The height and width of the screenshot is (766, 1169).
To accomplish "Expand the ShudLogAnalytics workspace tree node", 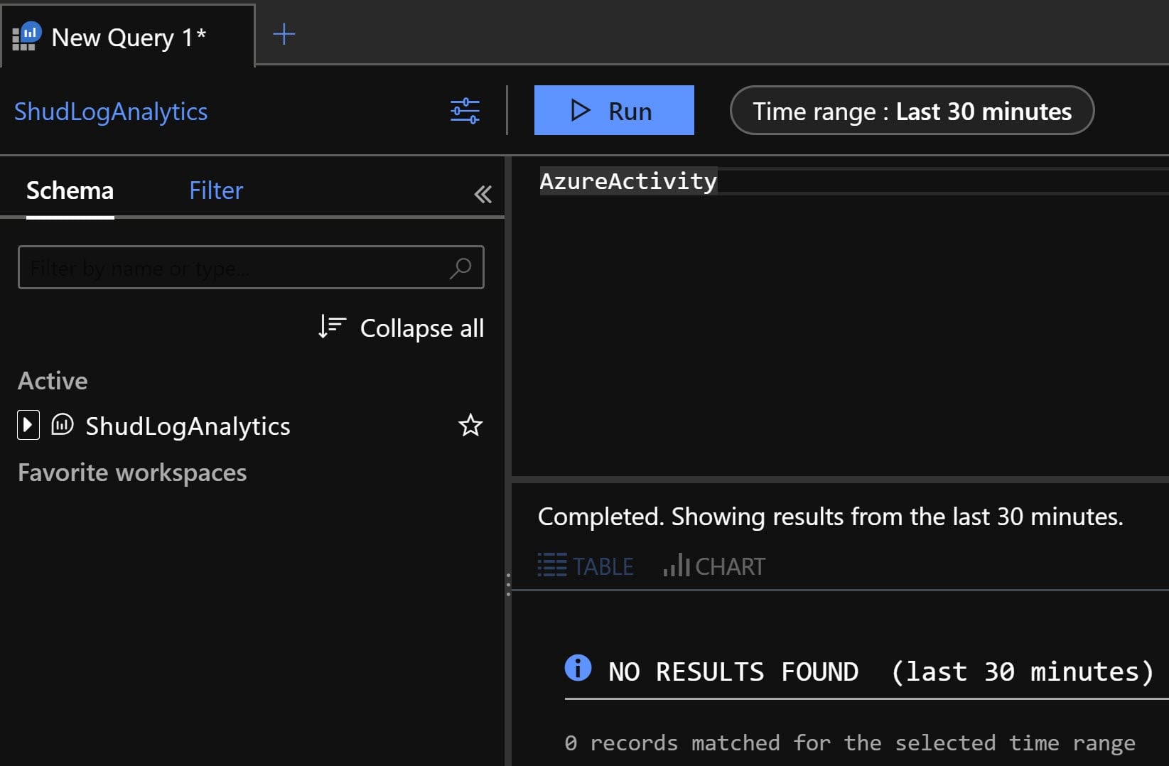I will [x=28, y=425].
